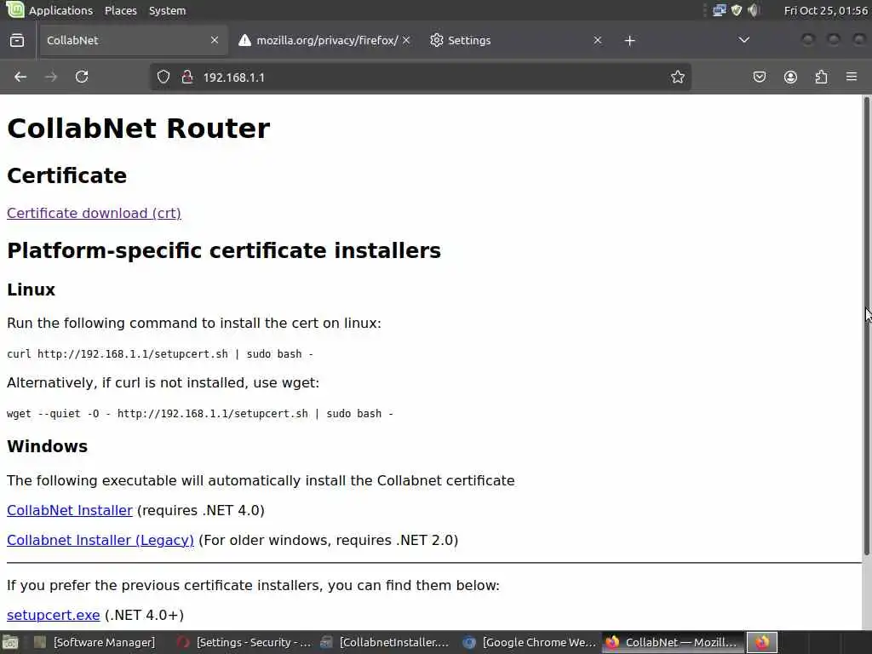Open a new tab with plus button

pyautogui.click(x=629, y=41)
